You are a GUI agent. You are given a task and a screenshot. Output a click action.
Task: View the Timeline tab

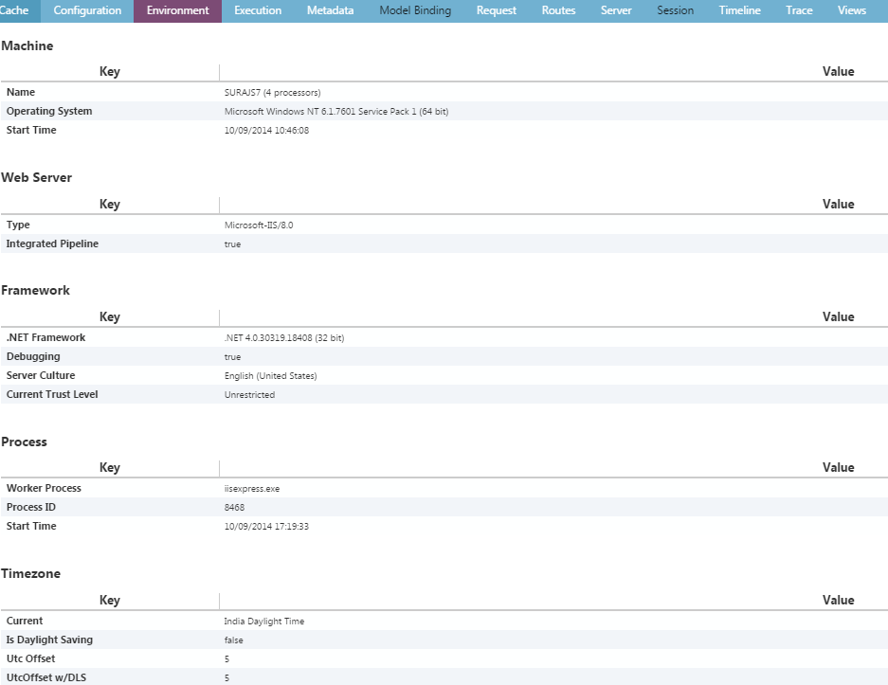739,10
